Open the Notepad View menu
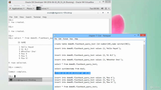Screen dimensions: 161x90 coord(71,39)
